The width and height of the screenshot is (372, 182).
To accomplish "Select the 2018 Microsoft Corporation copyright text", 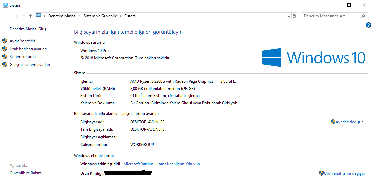I will [x=126, y=58].
